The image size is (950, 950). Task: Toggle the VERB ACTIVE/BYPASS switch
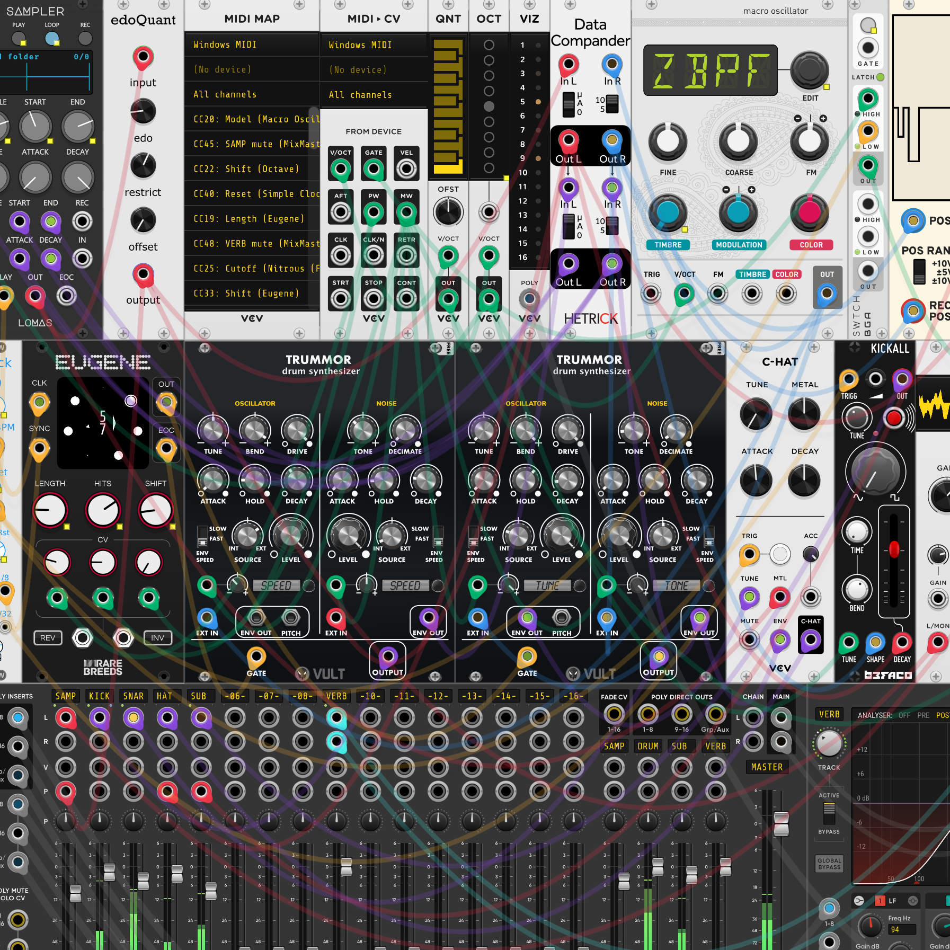pos(829,812)
